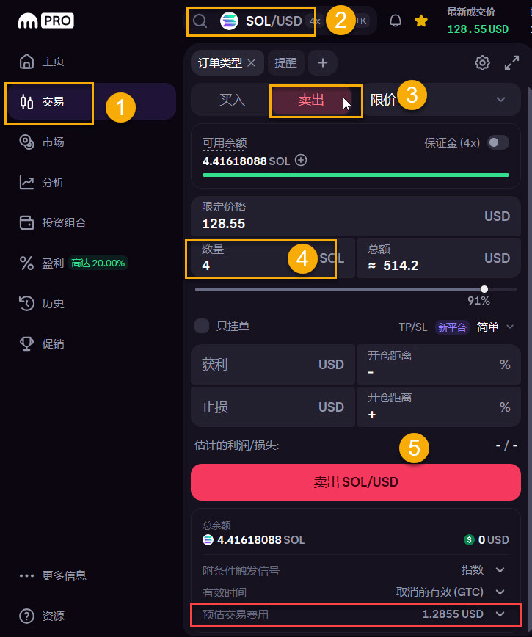Switch to the 提醒 tab

[286, 63]
